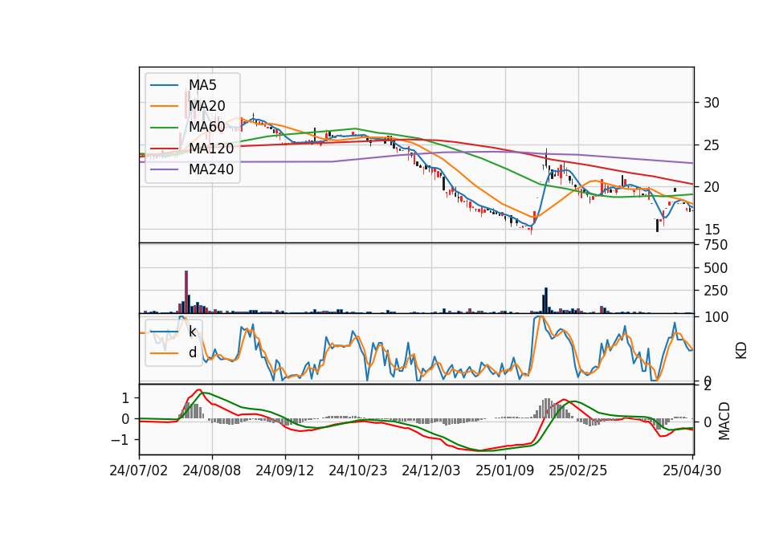The height and width of the screenshot is (554, 771).
Task: Click the tallest volume bar in August 2024
Action: (186, 292)
